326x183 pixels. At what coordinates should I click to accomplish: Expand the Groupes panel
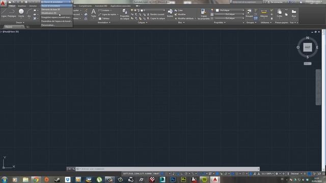point(251,22)
